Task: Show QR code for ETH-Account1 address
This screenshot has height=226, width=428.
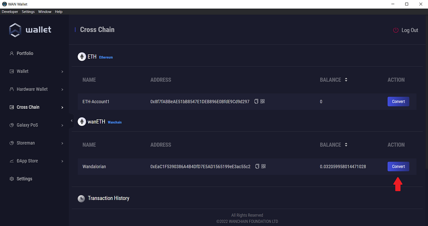Action: click(263, 101)
